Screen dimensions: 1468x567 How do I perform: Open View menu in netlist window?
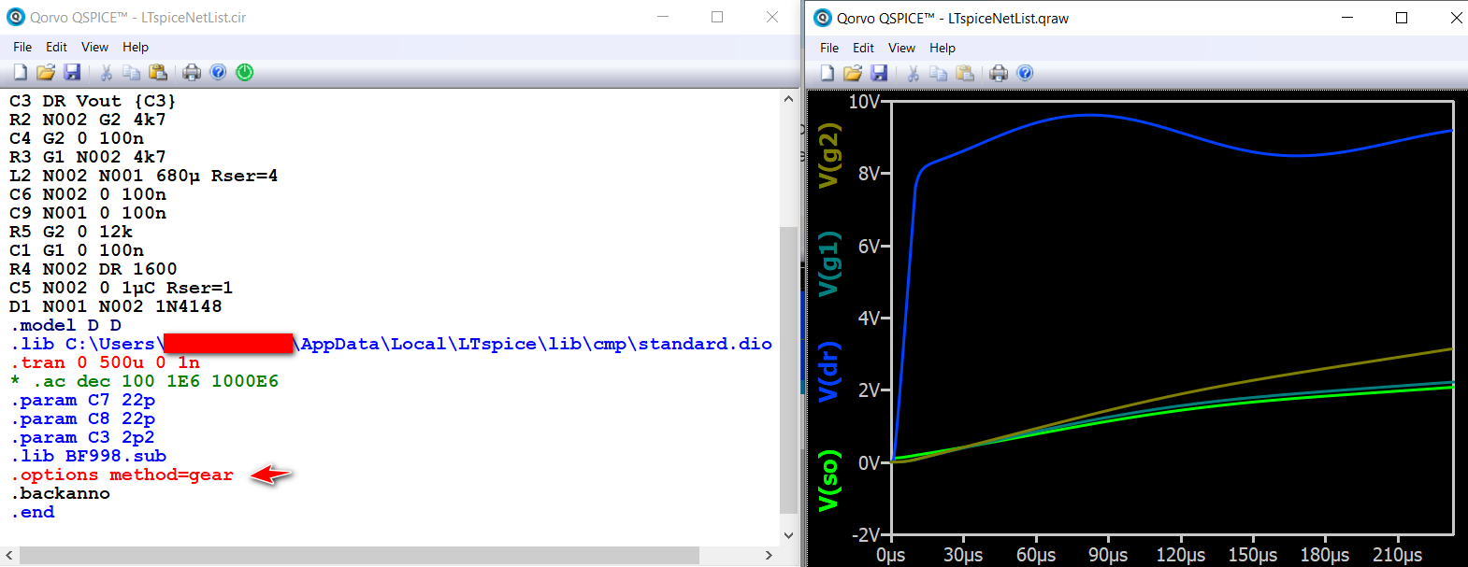pyautogui.click(x=94, y=47)
